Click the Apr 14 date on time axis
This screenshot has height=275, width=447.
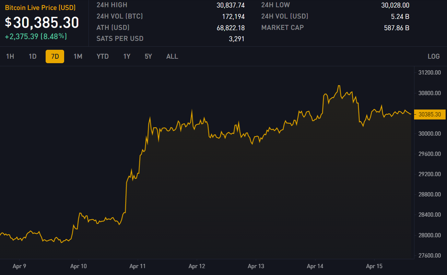[315, 266]
